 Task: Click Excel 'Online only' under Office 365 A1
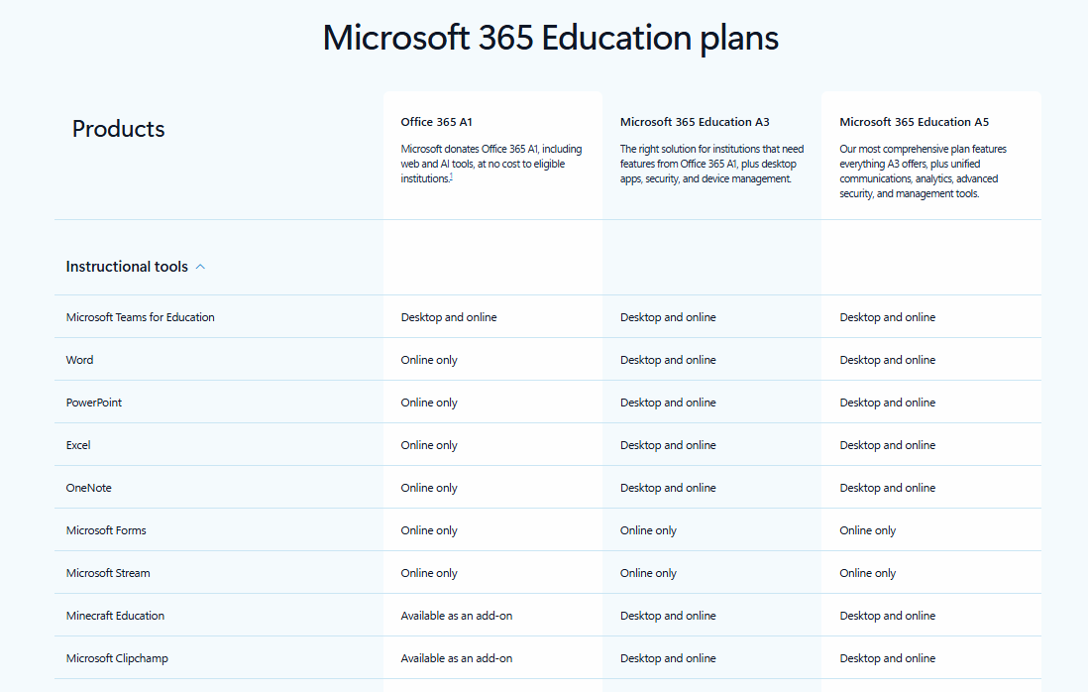[429, 445]
